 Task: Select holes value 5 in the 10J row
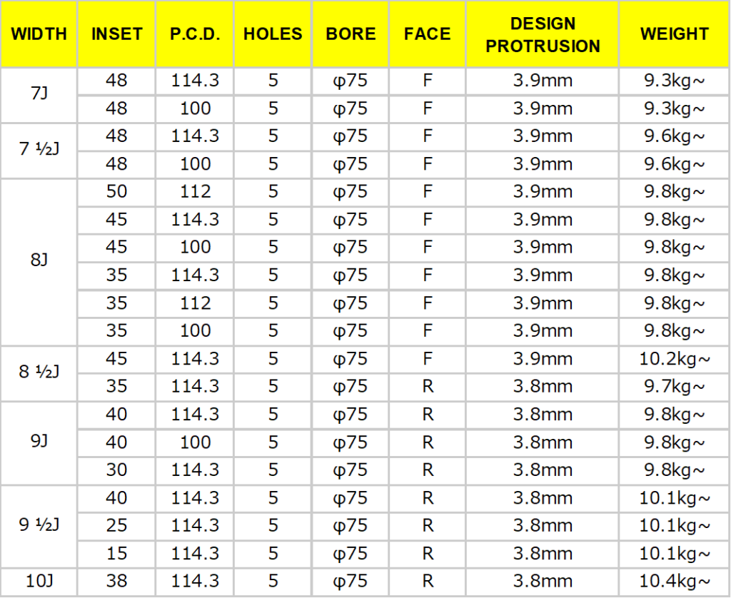[273, 582]
